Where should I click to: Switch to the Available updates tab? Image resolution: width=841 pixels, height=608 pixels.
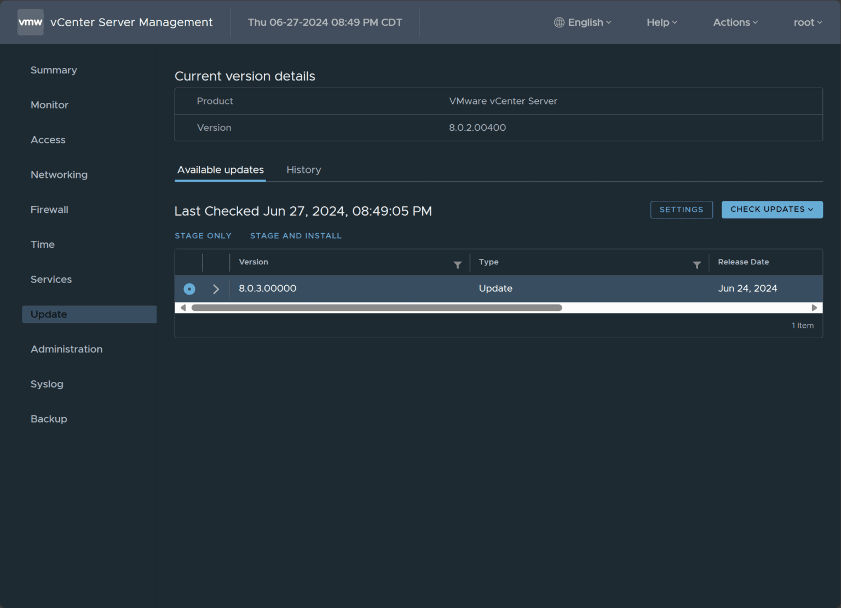pyautogui.click(x=220, y=170)
